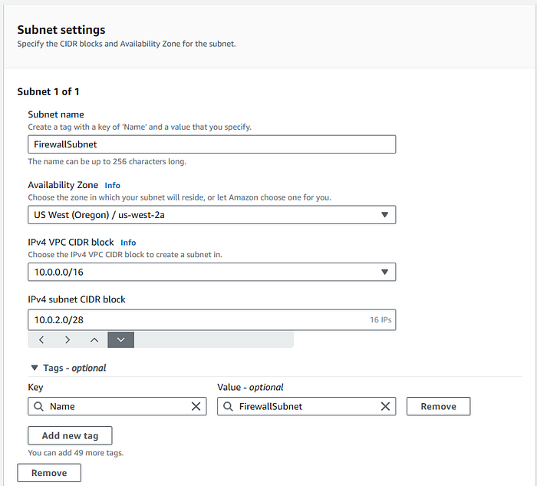Viewport: 537px width, 486px height.
Task: Click the search icon in Key field
Action: (38, 406)
